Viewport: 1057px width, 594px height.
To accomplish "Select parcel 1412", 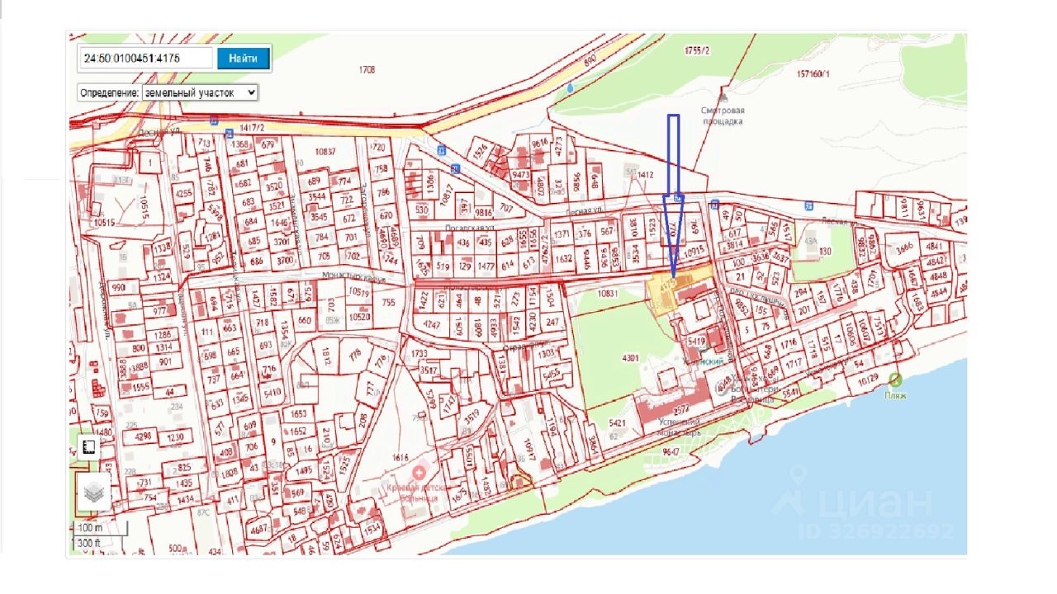I will 646,175.
